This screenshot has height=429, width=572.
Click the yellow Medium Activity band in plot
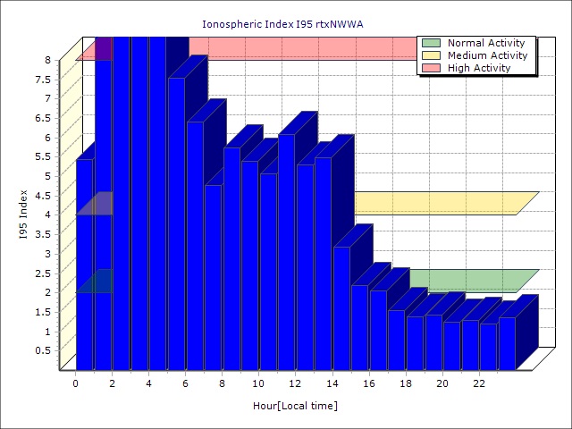click(438, 204)
